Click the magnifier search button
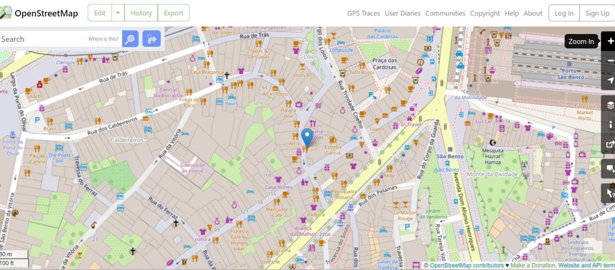Image resolution: width=615 pixels, height=270 pixels. coord(130,39)
